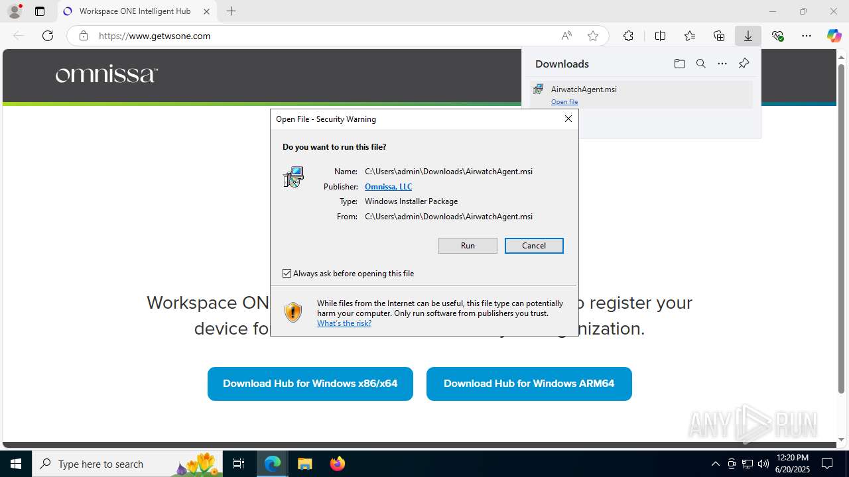Open the Favorites list icon
The height and width of the screenshot is (477, 849).
(x=690, y=36)
